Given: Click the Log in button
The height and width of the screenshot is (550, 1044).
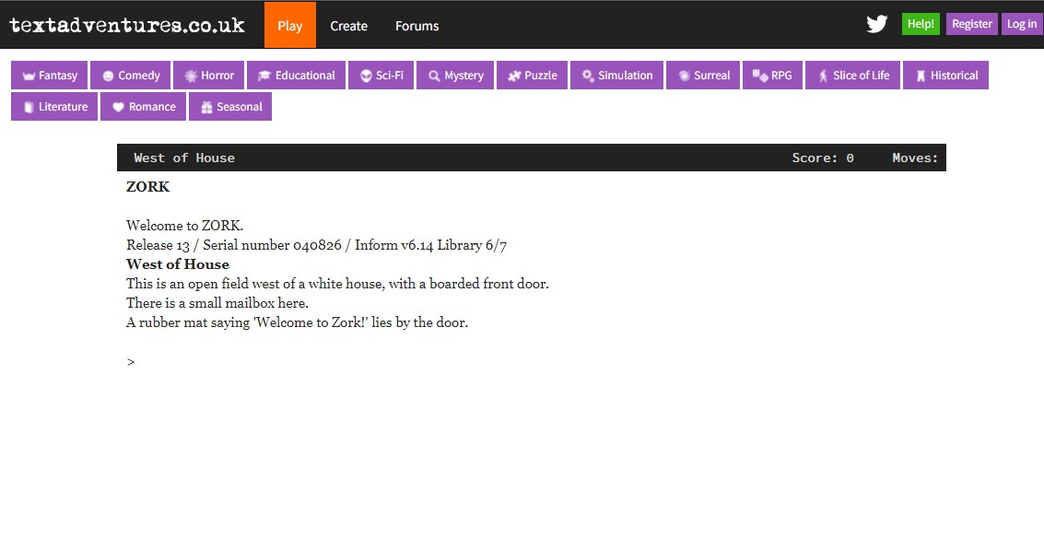Looking at the screenshot, I should [x=1021, y=24].
